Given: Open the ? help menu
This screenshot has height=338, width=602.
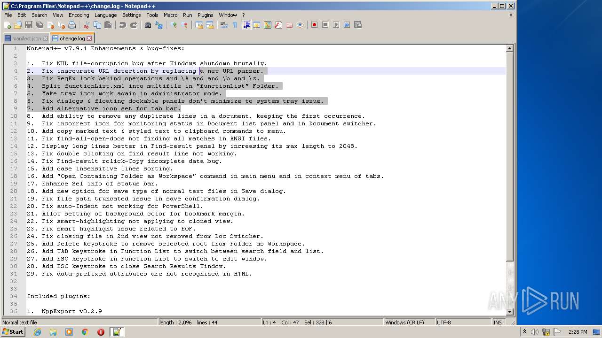Looking at the screenshot, I should (x=243, y=15).
